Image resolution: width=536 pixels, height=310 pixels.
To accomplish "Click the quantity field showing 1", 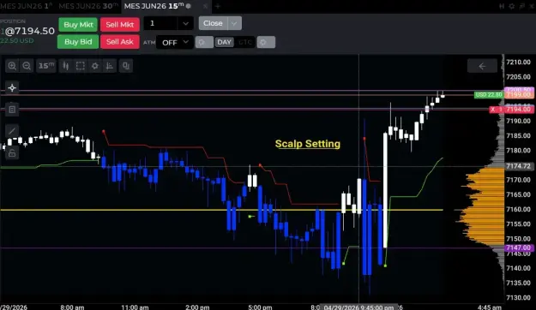I will (160, 23).
